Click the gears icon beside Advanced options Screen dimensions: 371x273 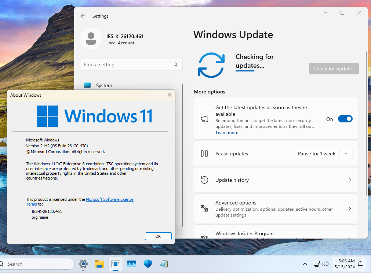tap(204, 209)
